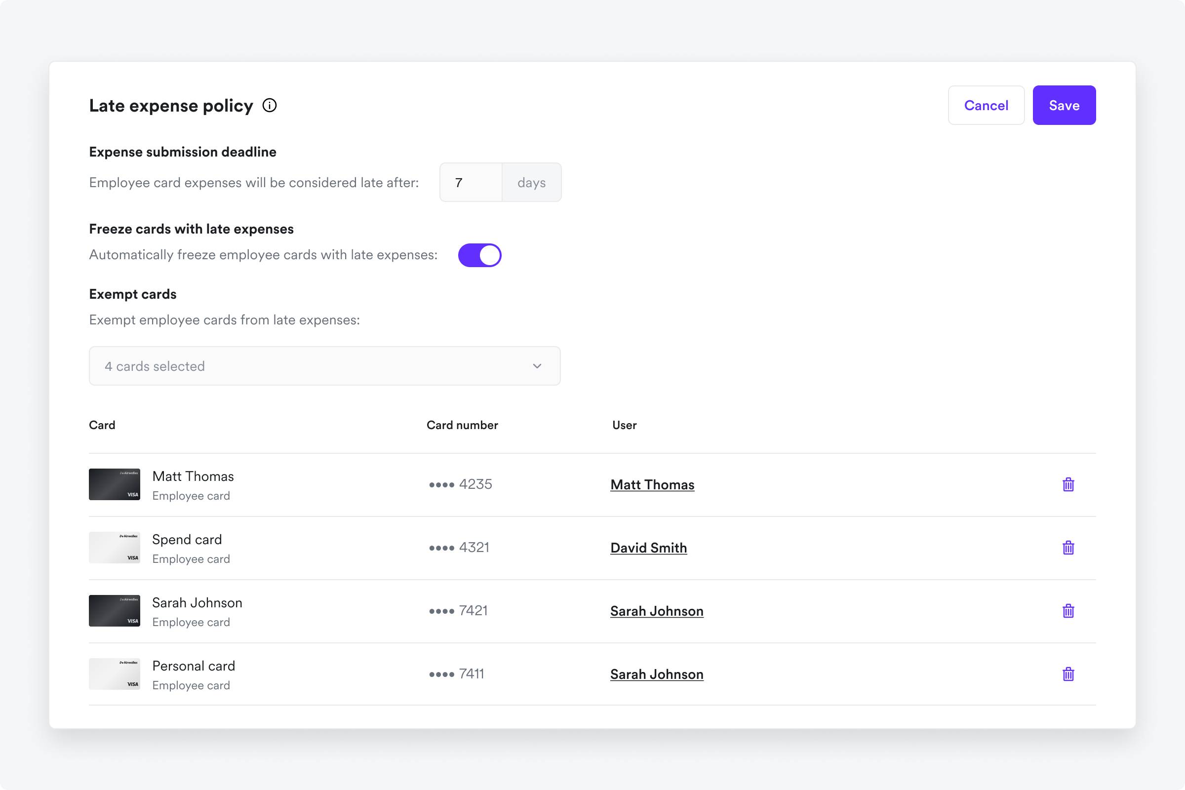Open Matt Thomas user link
The image size is (1185, 790).
pyautogui.click(x=652, y=485)
